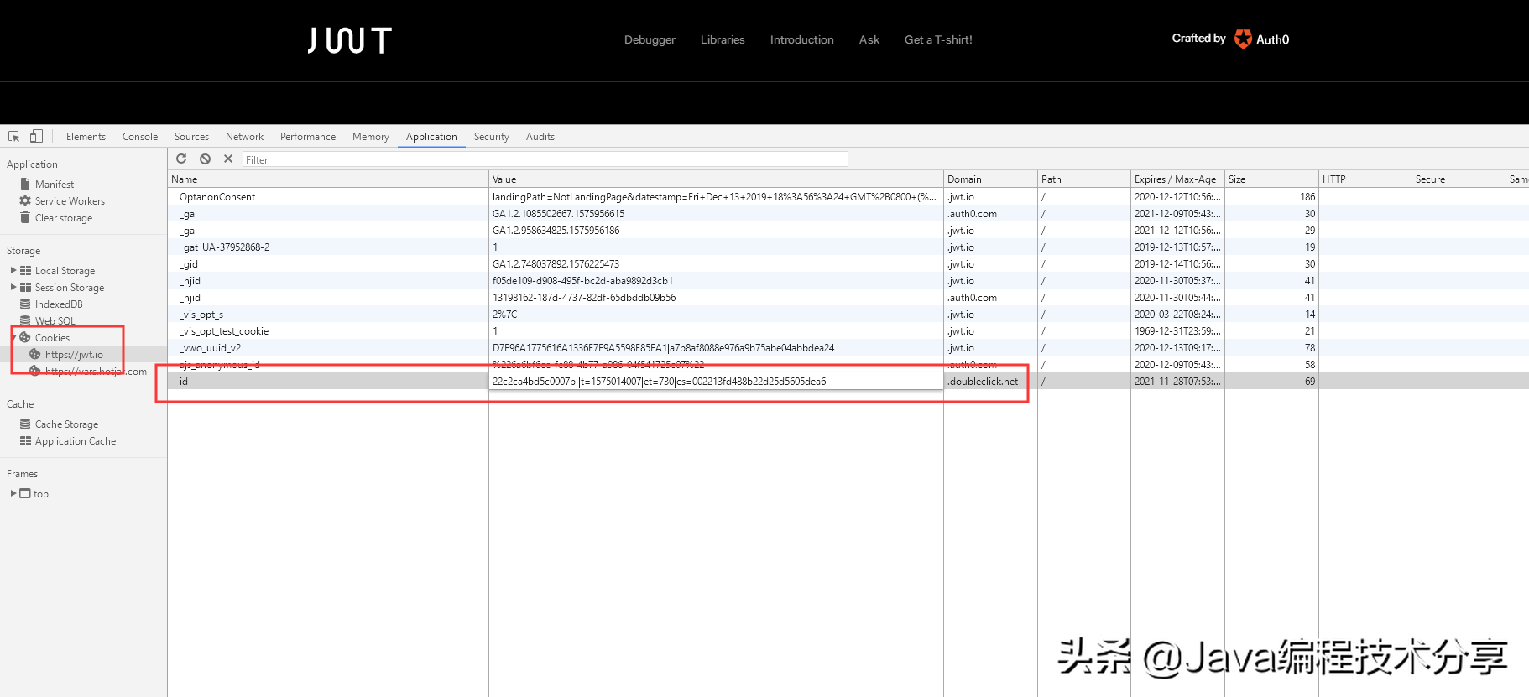Sort by Expires / Max-Age column
Image resolution: width=1529 pixels, height=697 pixels.
pyautogui.click(x=1177, y=179)
